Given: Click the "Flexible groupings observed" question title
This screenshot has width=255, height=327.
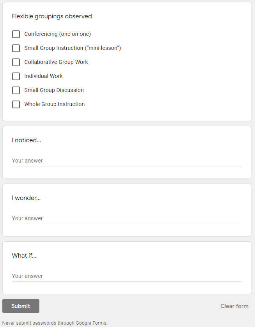Looking at the screenshot, I should pyautogui.click(x=52, y=16).
